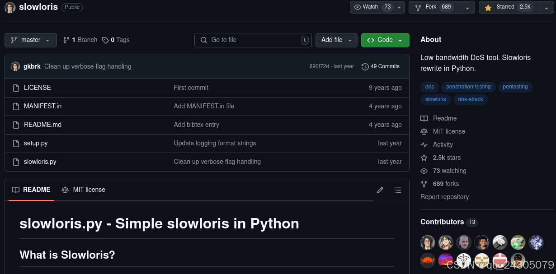The height and width of the screenshot is (274, 556).
Task: Open the Contributors heading link
Action: (x=449, y=222)
